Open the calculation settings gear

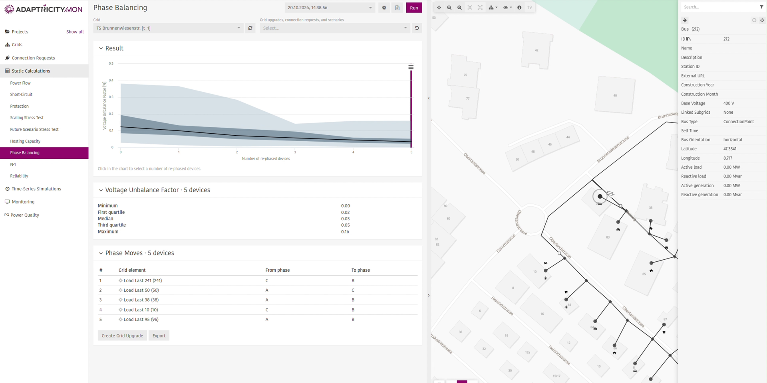384,8
